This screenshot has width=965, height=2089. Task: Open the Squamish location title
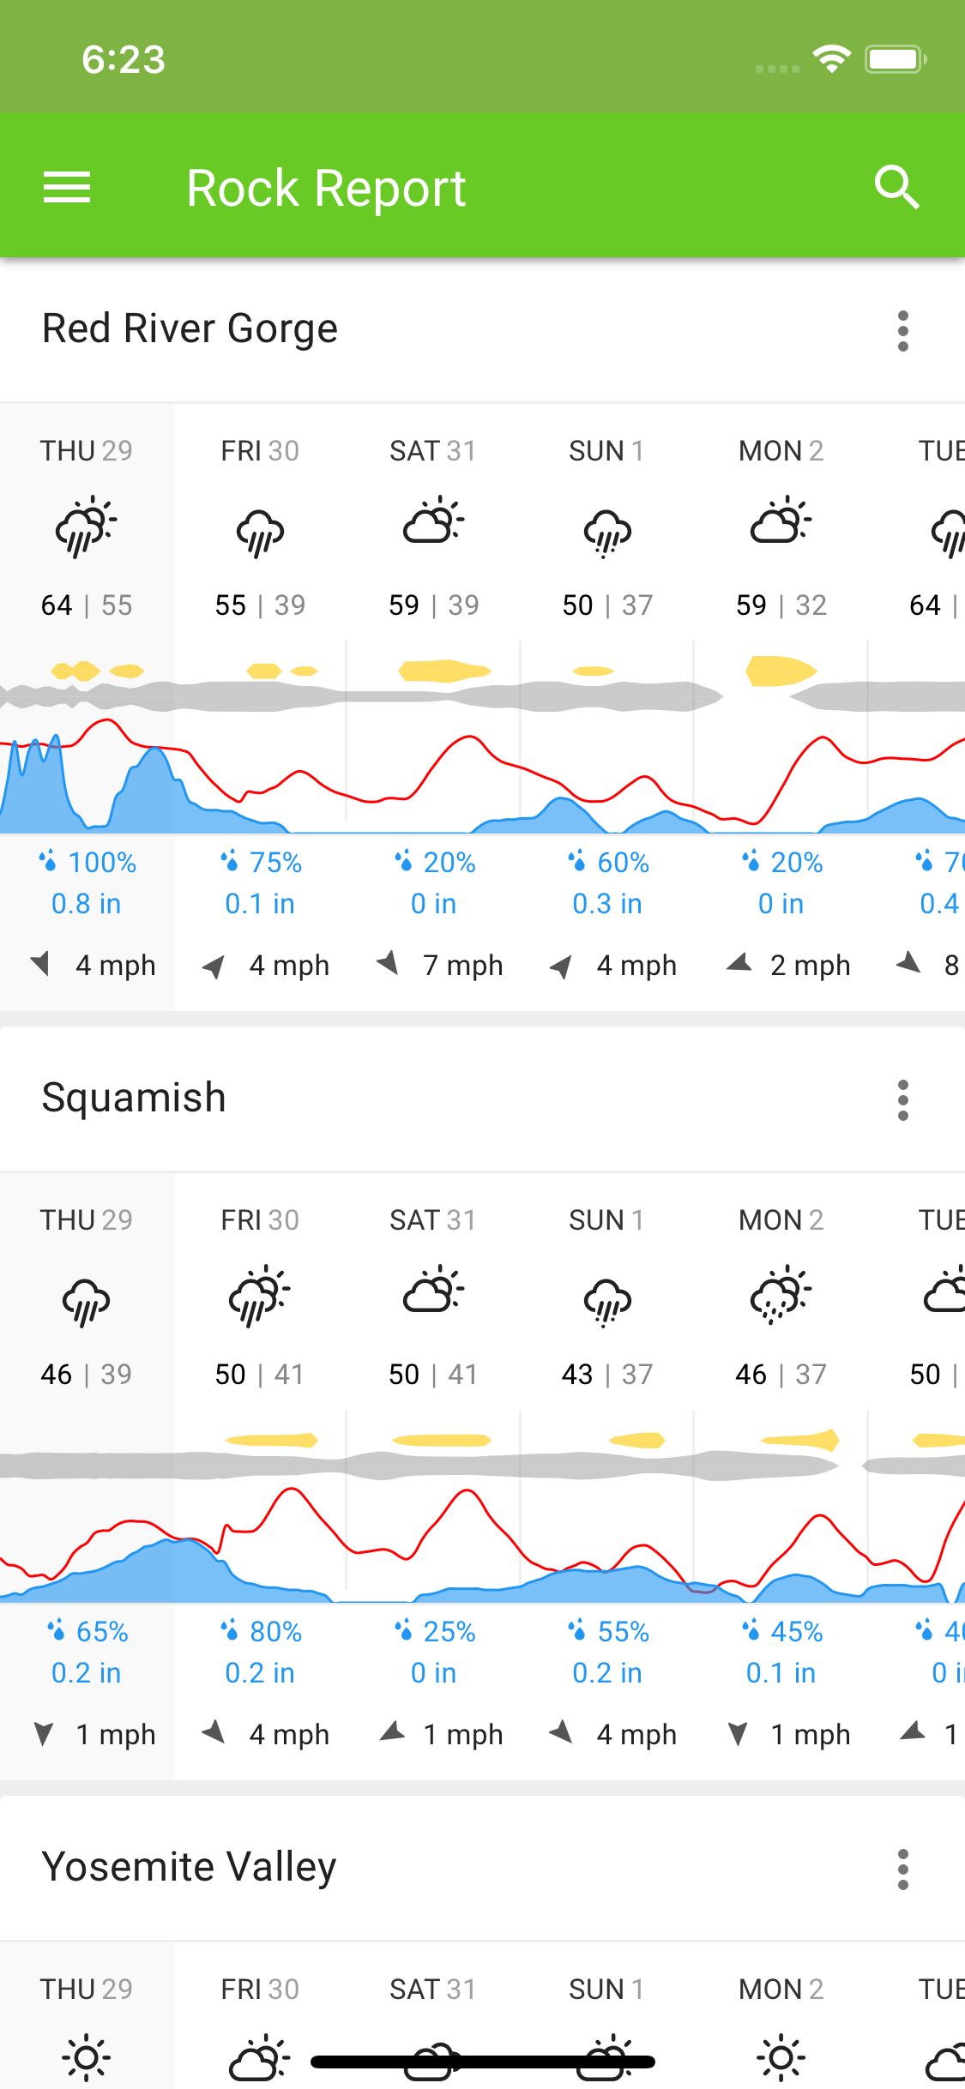point(134,1098)
